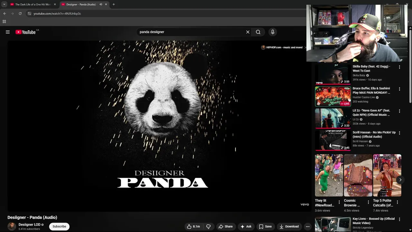This screenshot has width=412, height=232.
Task: Show next Shorts with right chevron
Action: click(x=400, y=180)
